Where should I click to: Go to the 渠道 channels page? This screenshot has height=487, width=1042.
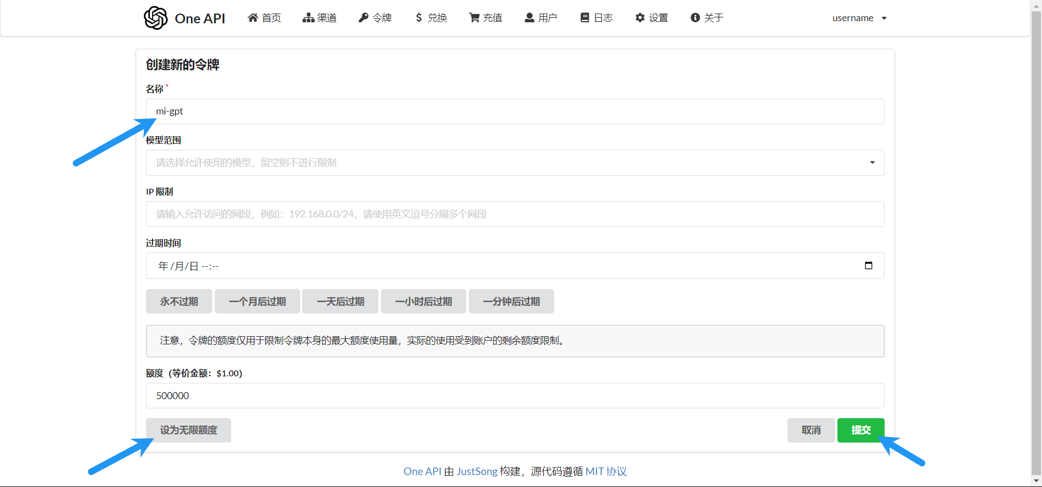[320, 18]
